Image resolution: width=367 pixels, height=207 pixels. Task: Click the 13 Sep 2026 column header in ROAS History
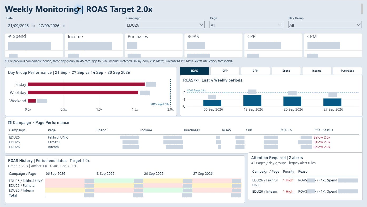coord(105,174)
